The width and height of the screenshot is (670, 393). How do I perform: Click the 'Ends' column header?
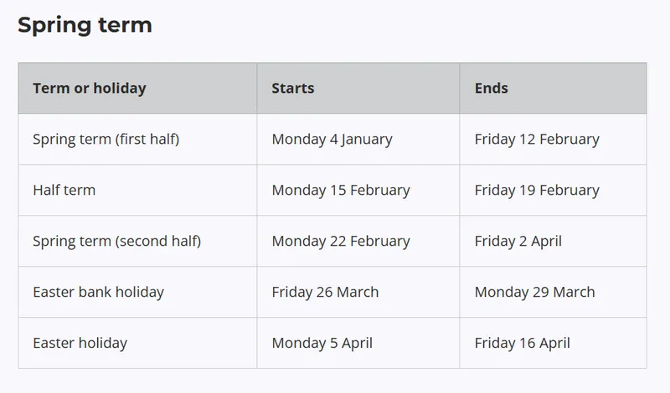(492, 88)
